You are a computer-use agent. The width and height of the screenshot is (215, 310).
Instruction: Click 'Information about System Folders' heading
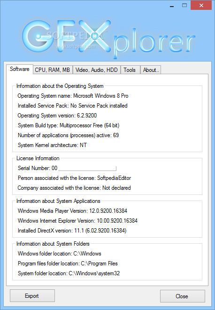pyautogui.click(x=53, y=244)
